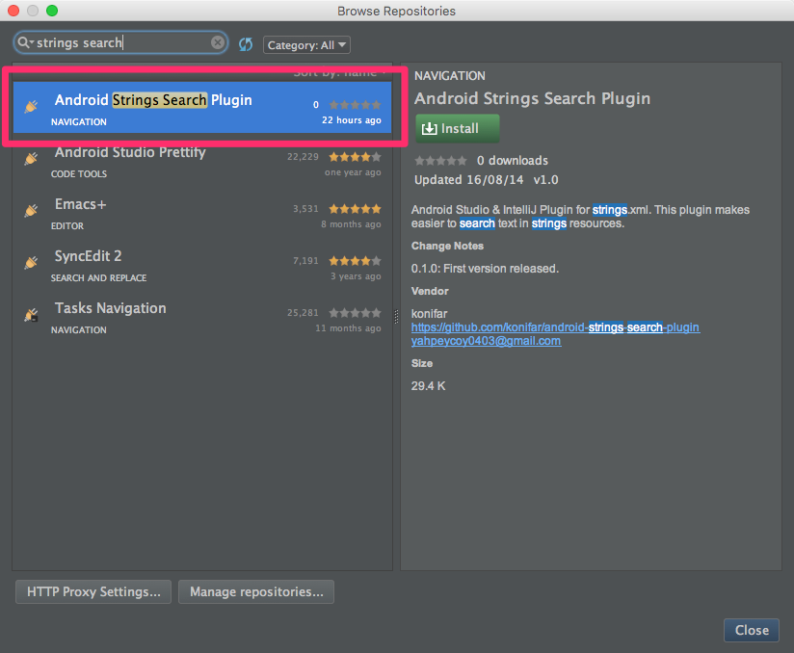Click the plug icon next to Tasks Navigation
This screenshot has width=794, height=653.
click(x=32, y=315)
